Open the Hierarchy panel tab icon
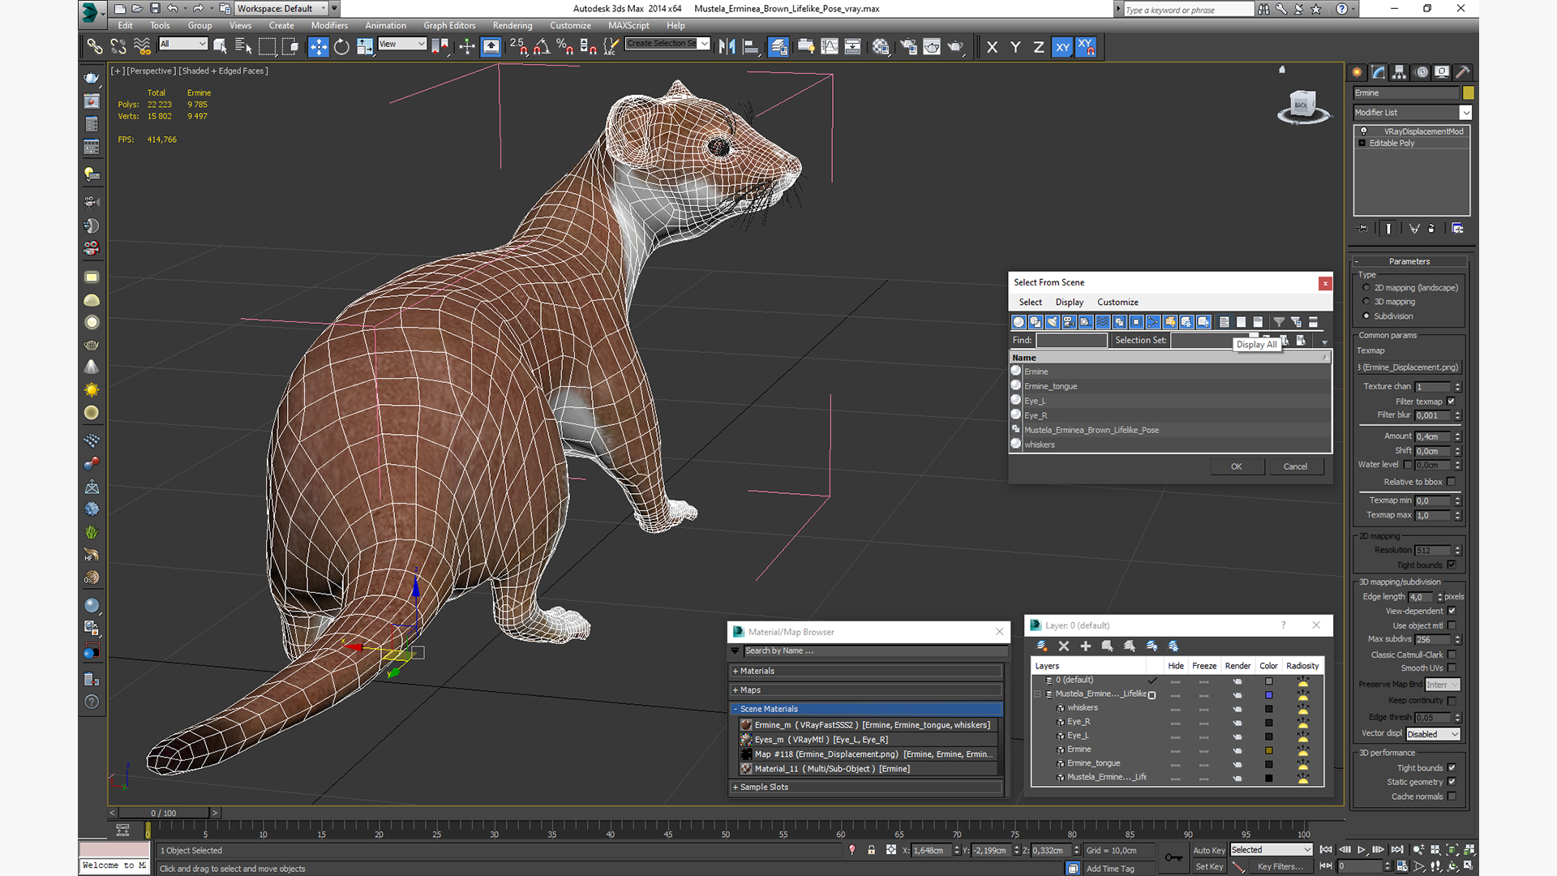The height and width of the screenshot is (876, 1557). (1399, 72)
